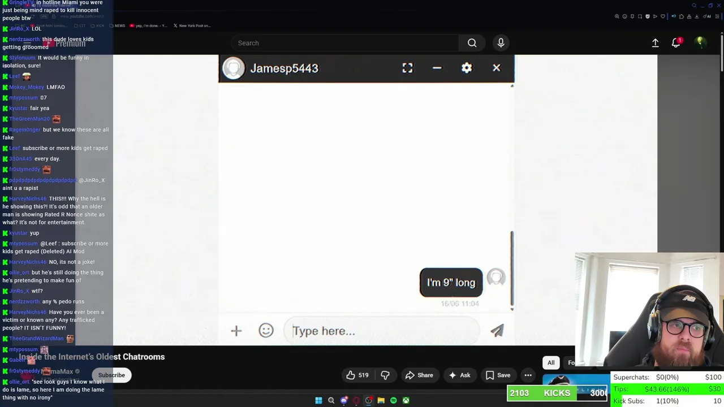Viewport: 724px width, 407px height.
Task: Open File Explorer from taskbar
Action: [x=381, y=401]
